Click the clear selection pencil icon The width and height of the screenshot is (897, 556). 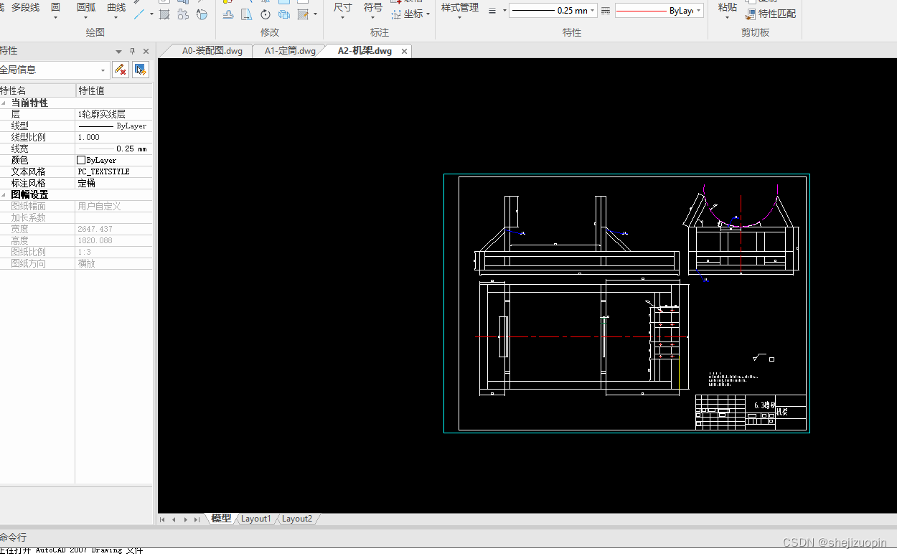coord(121,70)
